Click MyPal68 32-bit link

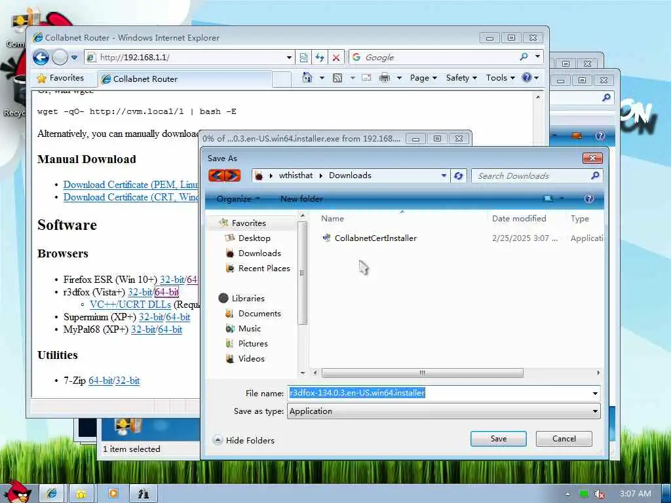(143, 330)
